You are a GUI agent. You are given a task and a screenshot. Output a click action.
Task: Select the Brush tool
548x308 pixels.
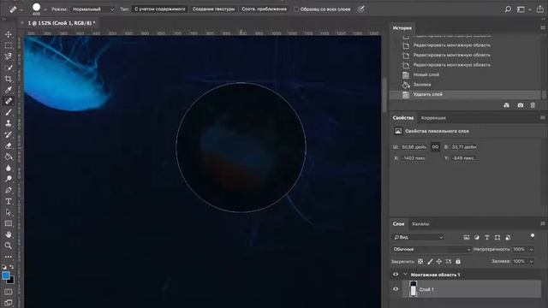click(9, 112)
